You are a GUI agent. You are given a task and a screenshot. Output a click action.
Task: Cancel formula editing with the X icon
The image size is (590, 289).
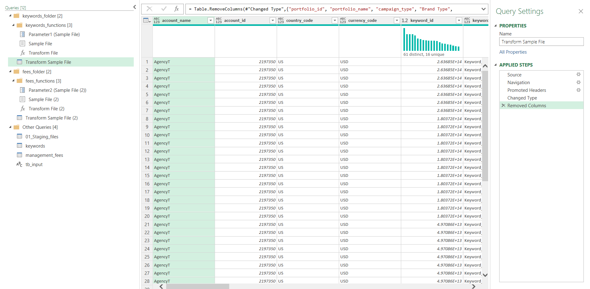tap(150, 9)
